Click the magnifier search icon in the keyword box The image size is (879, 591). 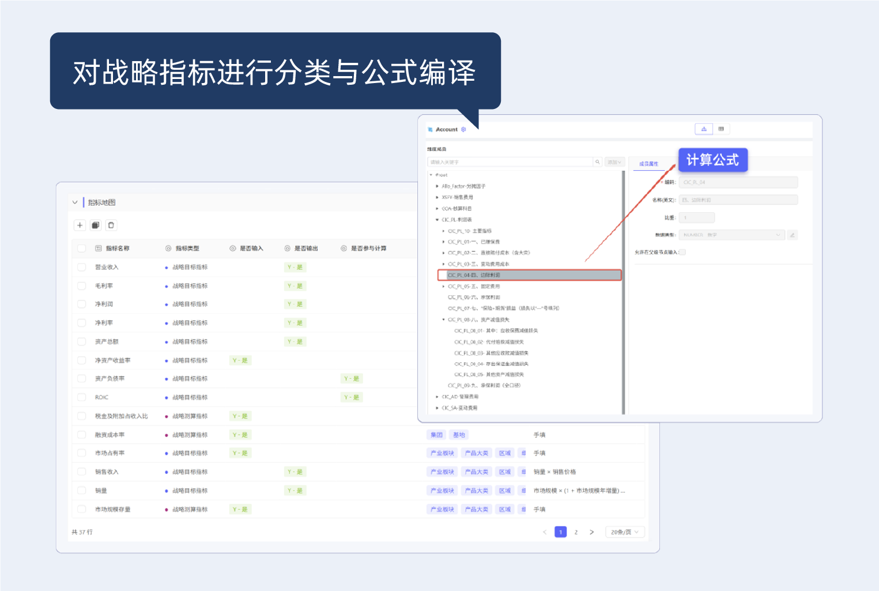pyautogui.click(x=598, y=162)
